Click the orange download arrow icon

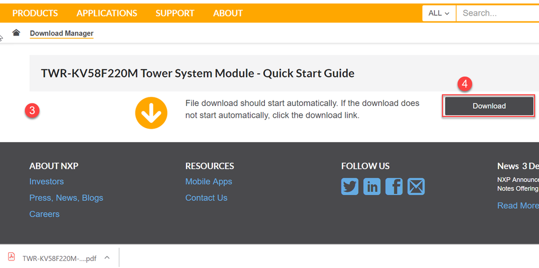click(151, 113)
